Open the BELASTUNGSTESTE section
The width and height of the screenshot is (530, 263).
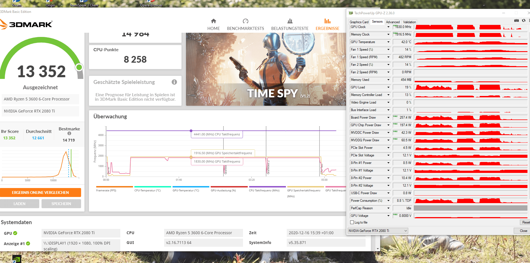pyautogui.click(x=290, y=25)
